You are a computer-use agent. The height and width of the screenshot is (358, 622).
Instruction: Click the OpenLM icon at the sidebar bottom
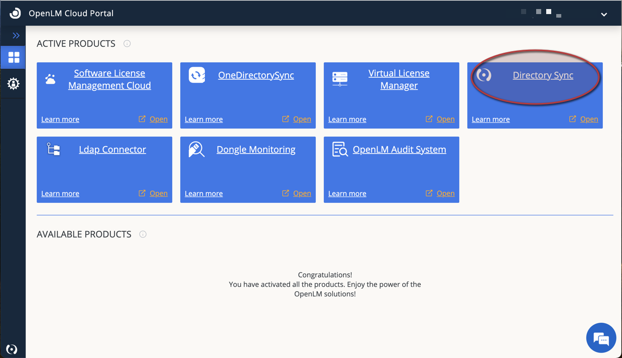point(12,348)
